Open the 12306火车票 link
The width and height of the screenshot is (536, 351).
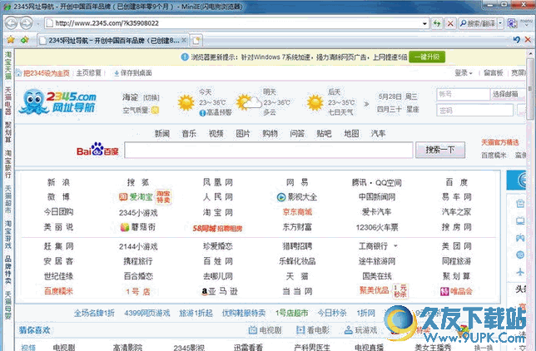coord(377,227)
